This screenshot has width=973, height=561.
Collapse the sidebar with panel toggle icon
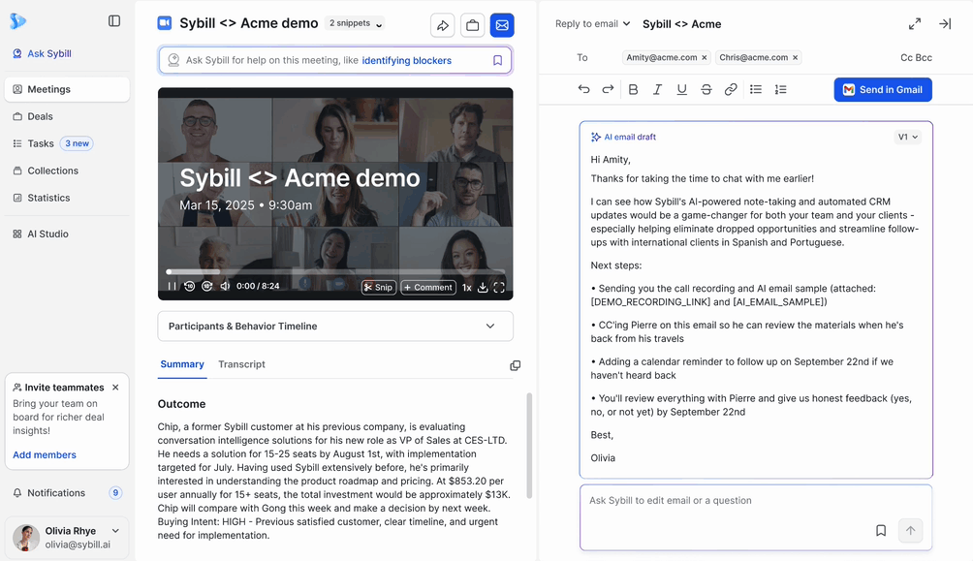click(114, 21)
